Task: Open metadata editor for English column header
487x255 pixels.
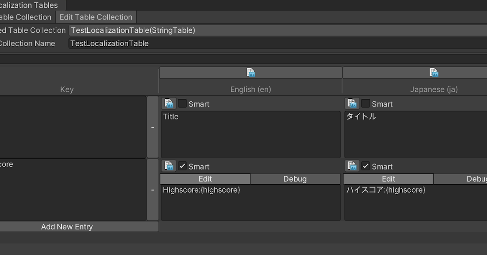Action: click(251, 72)
